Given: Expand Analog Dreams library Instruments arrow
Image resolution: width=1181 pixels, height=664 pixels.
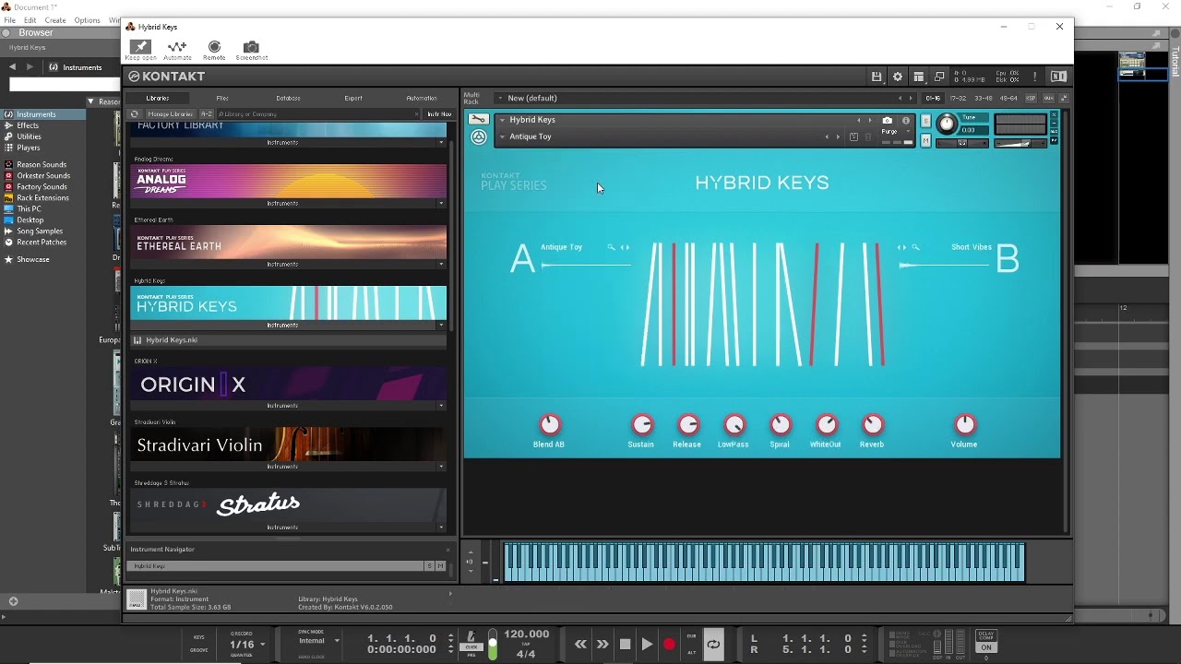Looking at the screenshot, I should [x=441, y=204].
